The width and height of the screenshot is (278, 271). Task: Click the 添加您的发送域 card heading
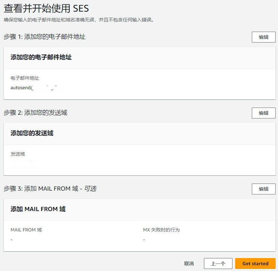[32, 133]
